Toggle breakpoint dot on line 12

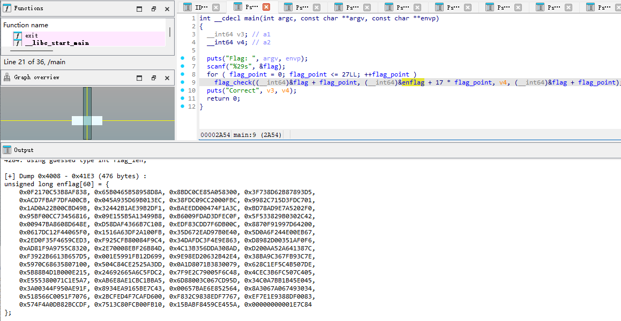(183, 106)
